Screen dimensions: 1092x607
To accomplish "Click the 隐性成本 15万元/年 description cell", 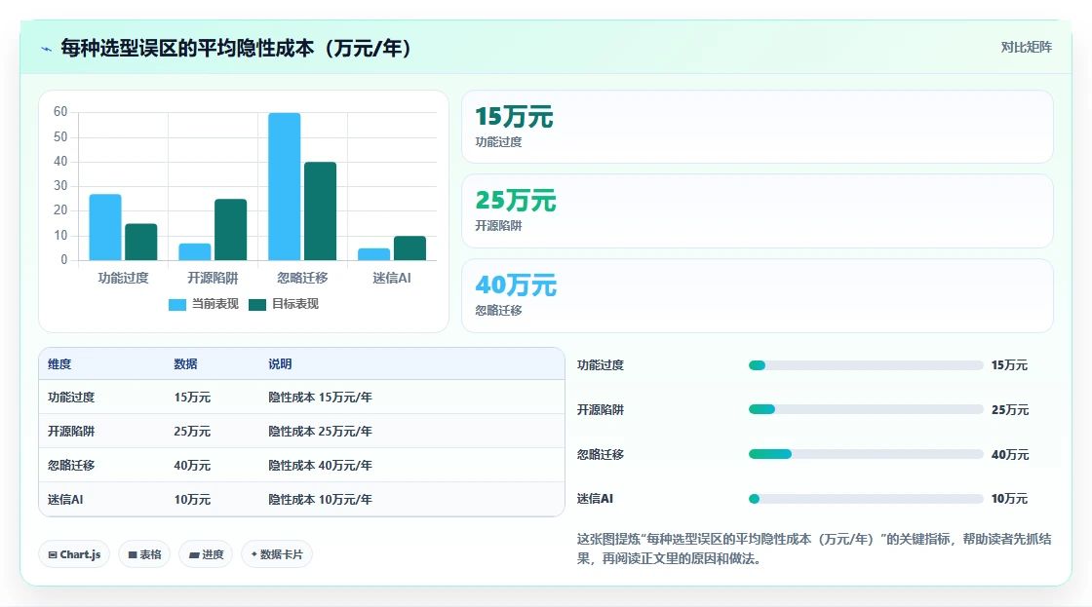I will (x=321, y=398).
